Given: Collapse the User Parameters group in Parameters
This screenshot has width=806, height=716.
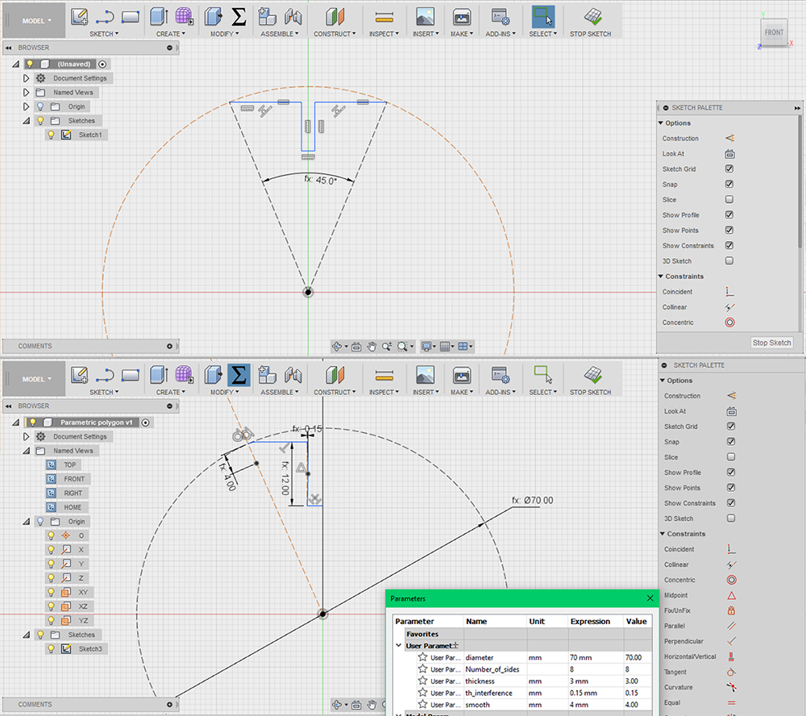Looking at the screenshot, I should click(x=398, y=646).
